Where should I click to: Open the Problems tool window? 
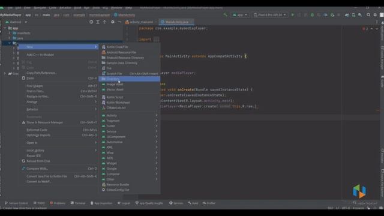[58, 203]
